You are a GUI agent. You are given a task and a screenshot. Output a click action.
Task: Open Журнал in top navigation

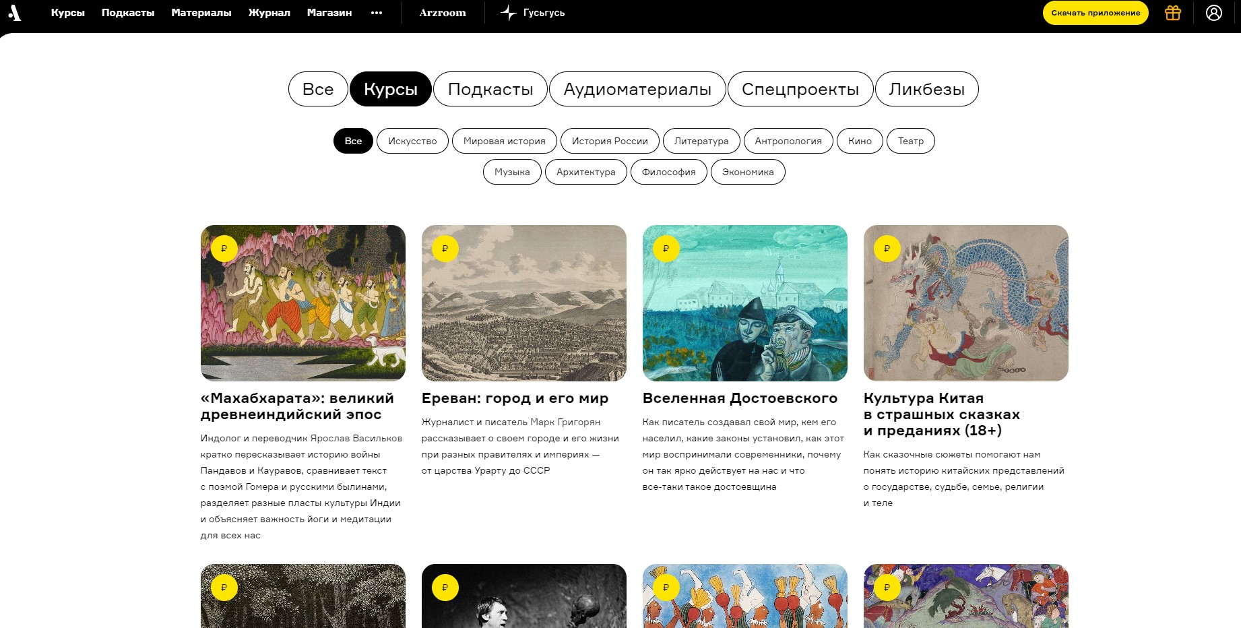[269, 13]
